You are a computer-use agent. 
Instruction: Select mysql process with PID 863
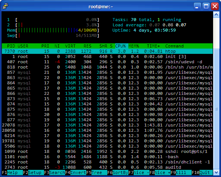(x=107, y=78)
